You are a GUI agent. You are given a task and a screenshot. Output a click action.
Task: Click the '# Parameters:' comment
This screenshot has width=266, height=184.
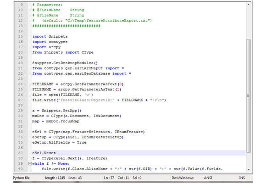(x=48, y=5)
